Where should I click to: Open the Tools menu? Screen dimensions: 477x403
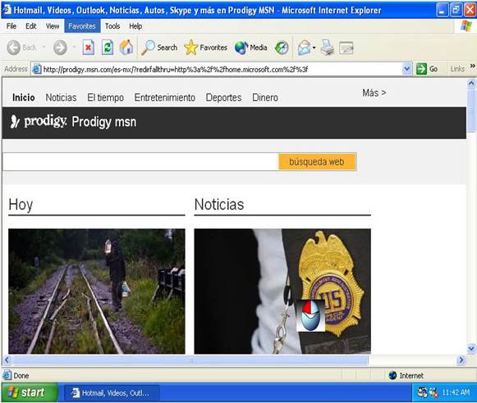(x=112, y=26)
